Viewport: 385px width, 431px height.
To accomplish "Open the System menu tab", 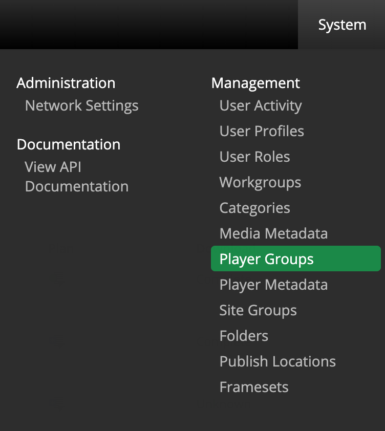I will (342, 25).
